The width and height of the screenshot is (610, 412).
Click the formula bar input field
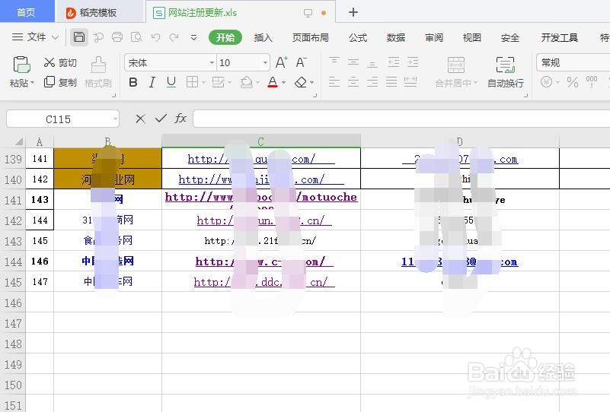[x=401, y=119]
